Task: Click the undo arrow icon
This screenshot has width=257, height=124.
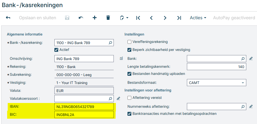Action: tap(81, 18)
